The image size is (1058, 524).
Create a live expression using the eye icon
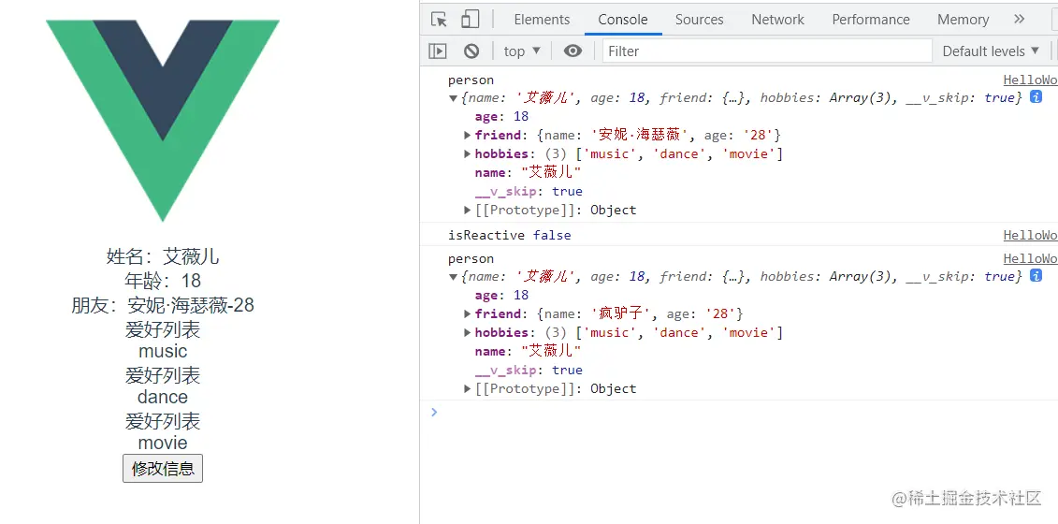[572, 51]
